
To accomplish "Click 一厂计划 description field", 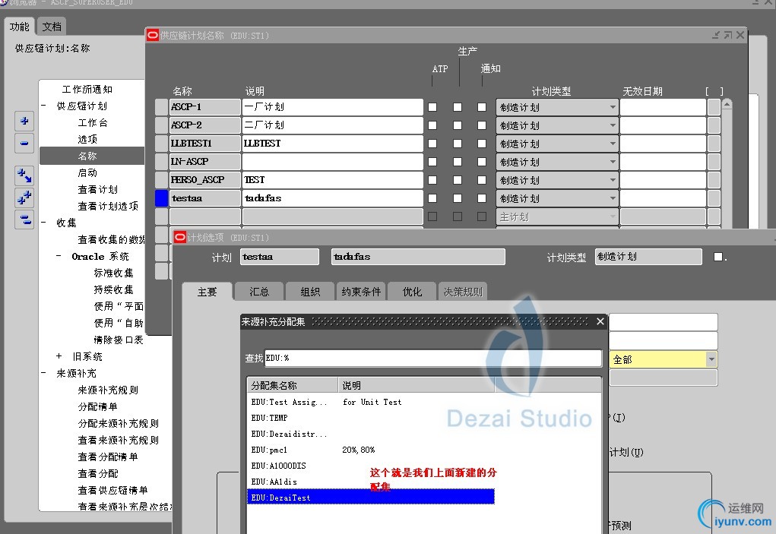I will click(x=333, y=107).
